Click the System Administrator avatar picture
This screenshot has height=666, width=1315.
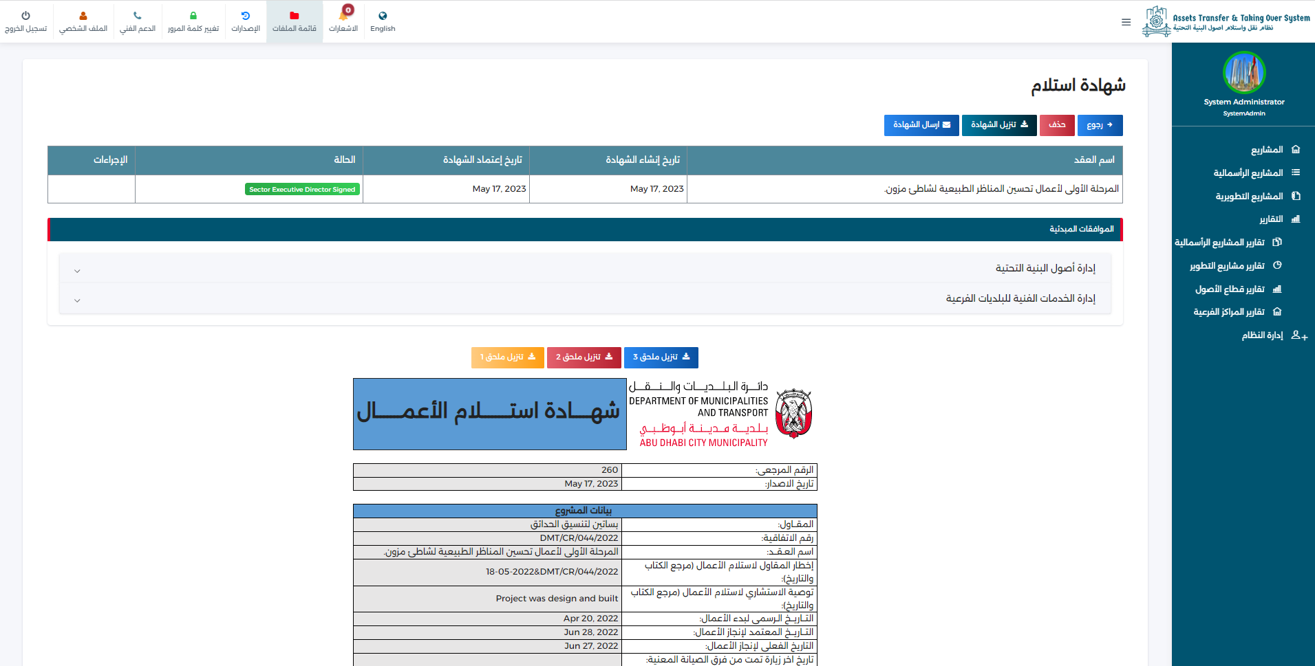1244,72
